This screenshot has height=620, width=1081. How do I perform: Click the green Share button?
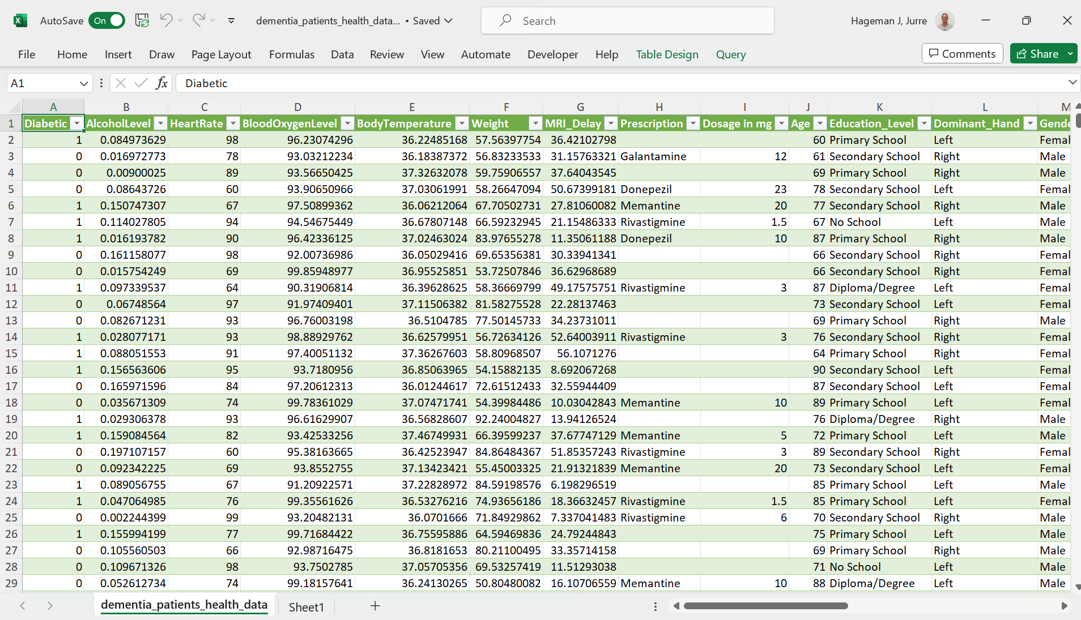pos(1038,54)
